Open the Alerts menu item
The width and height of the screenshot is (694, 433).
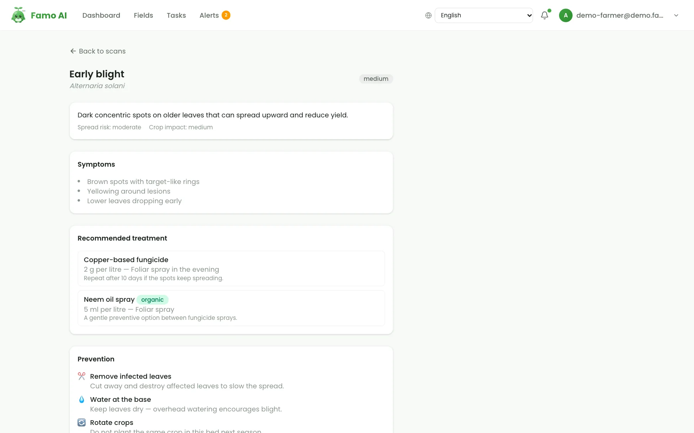tap(209, 15)
